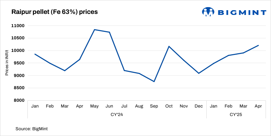Screen dimensions: 271x136
Task: Select the 11000 y-axis tick label
Action: pos(18,26)
